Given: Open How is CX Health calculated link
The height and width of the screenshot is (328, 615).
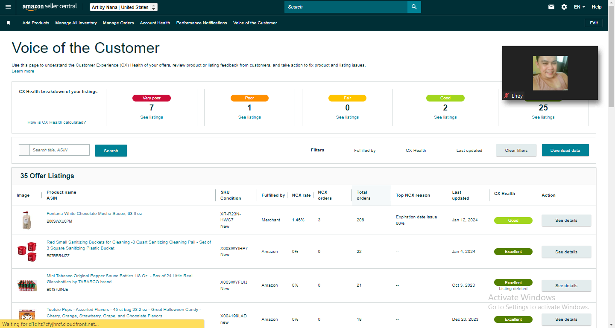Looking at the screenshot, I should tap(57, 122).
